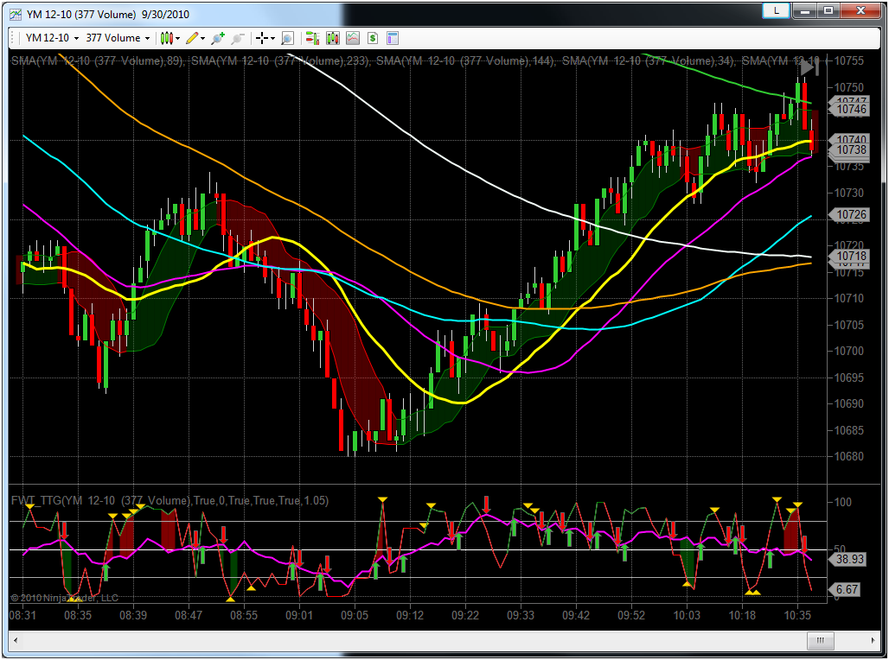Viewport: 889px width, 660px height.
Task: Open the chart style dropdown arrow
Action: tap(177, 38)
